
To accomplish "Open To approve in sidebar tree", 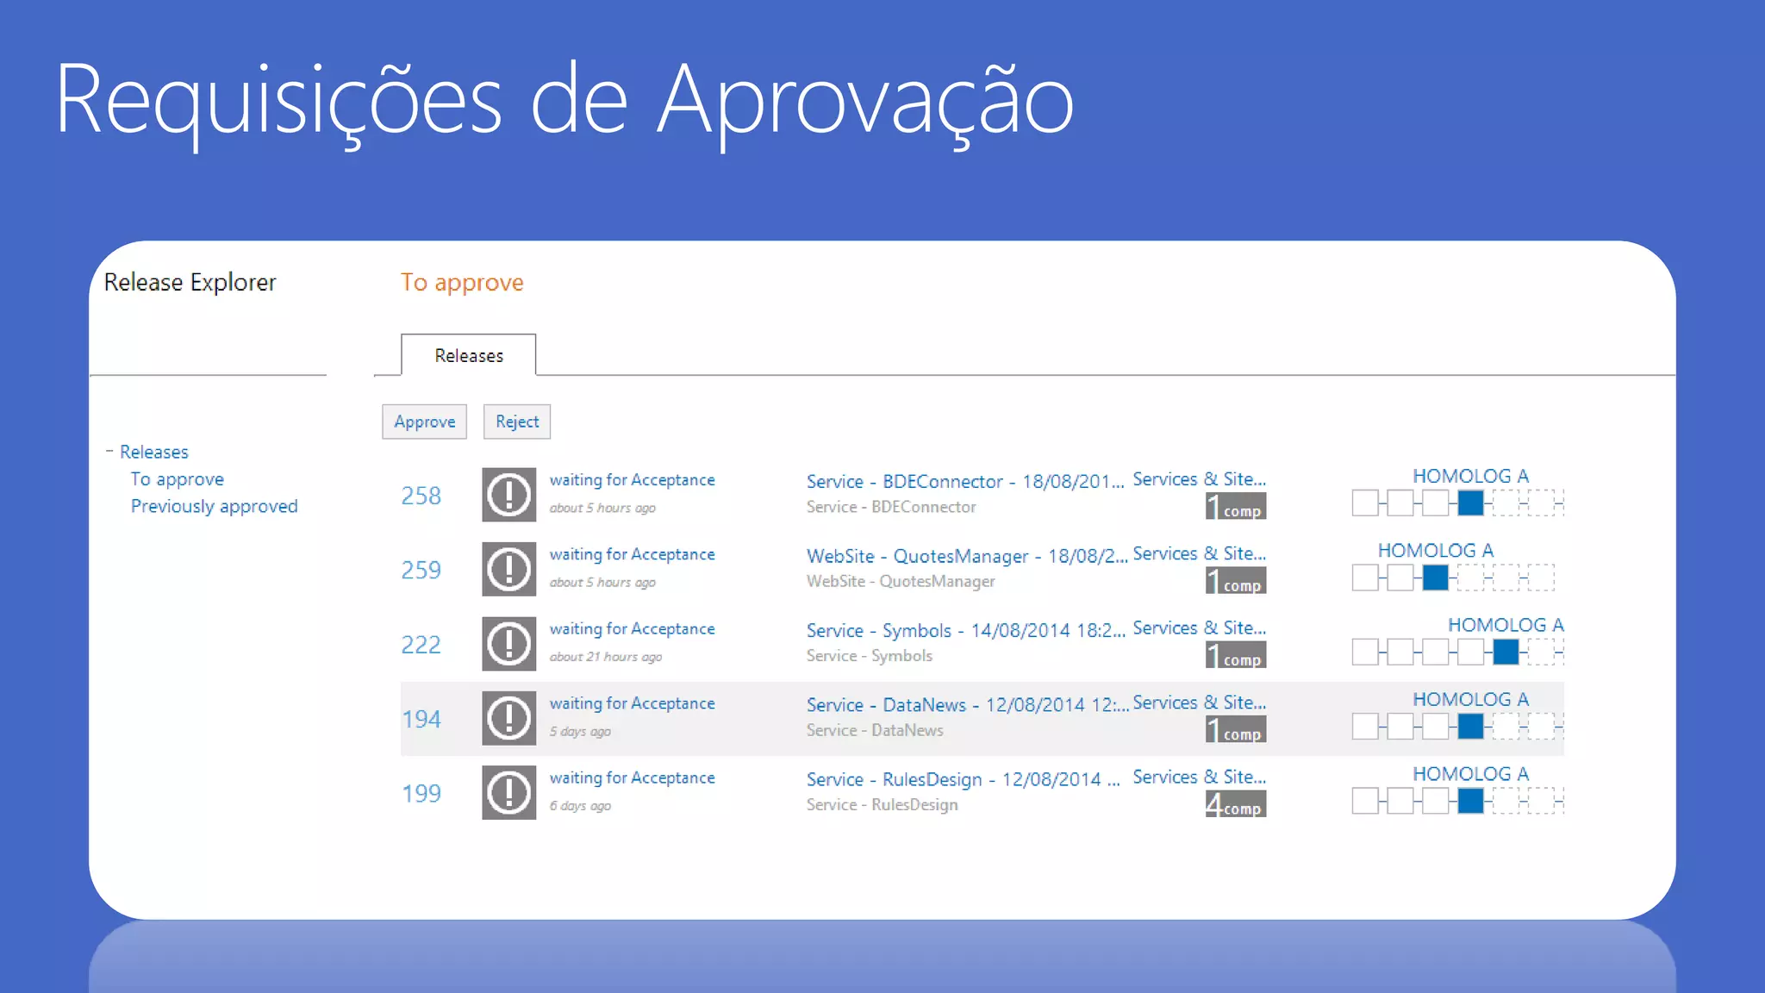I will 177,479.
